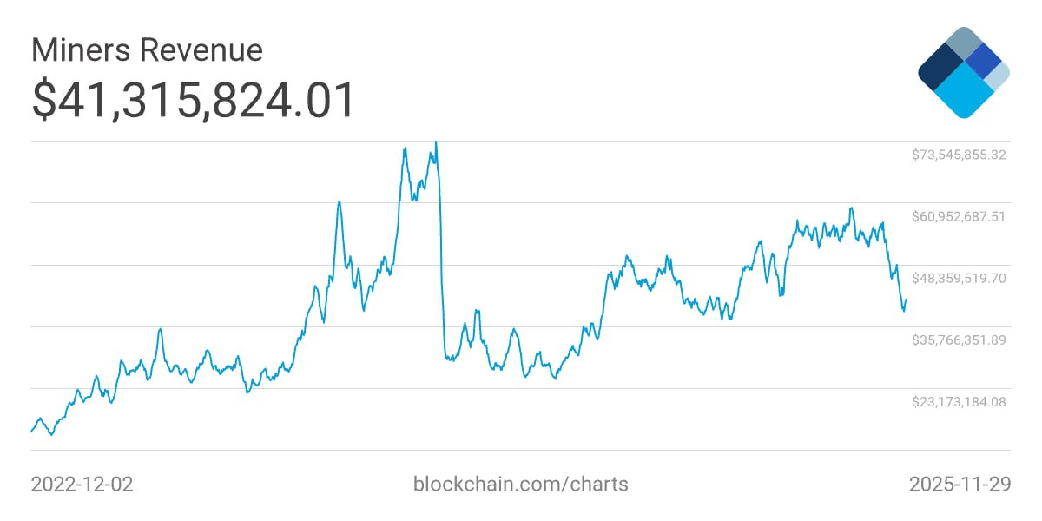Image resolution: width=1042 pixels, height=521 pixels.
Task: Click the $73,545,855.32 axis label
Action: coord(958,155)
